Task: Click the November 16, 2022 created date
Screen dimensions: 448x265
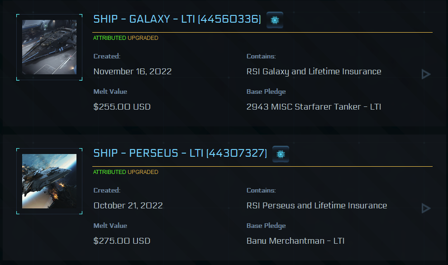Action: click(132, 72)
